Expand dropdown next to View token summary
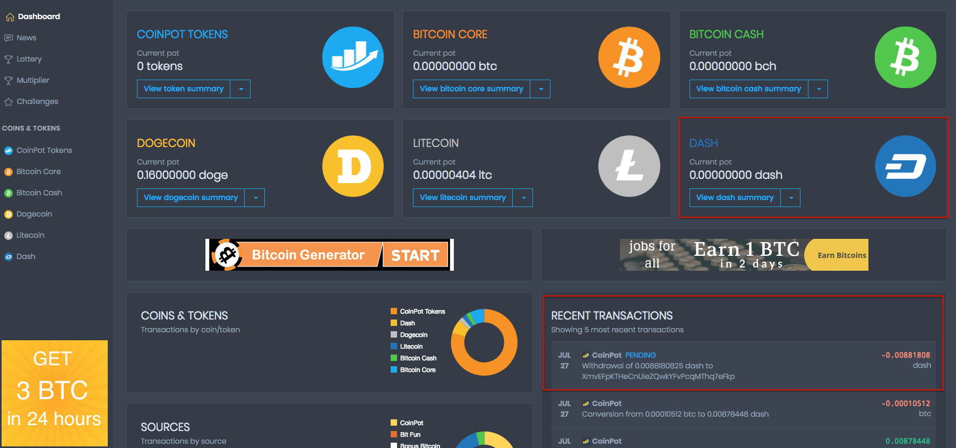This screenshot has height=448, width=956. pos(240,89)
